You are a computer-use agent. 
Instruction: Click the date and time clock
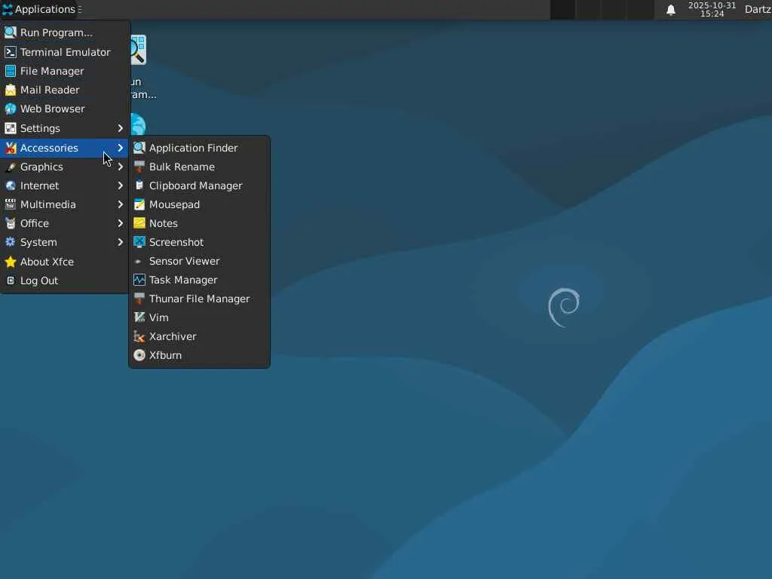coord(712,9)
